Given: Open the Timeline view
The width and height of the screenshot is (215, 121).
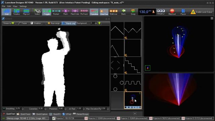Looking at the screenshot, I should coord(16,12).
